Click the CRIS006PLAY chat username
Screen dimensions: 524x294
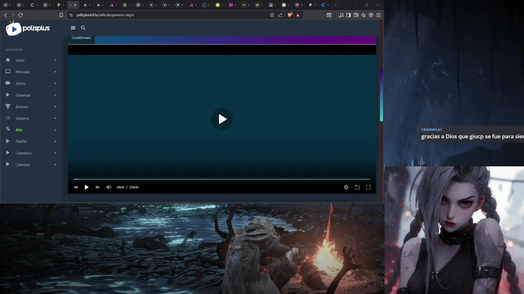pos(431,129)
